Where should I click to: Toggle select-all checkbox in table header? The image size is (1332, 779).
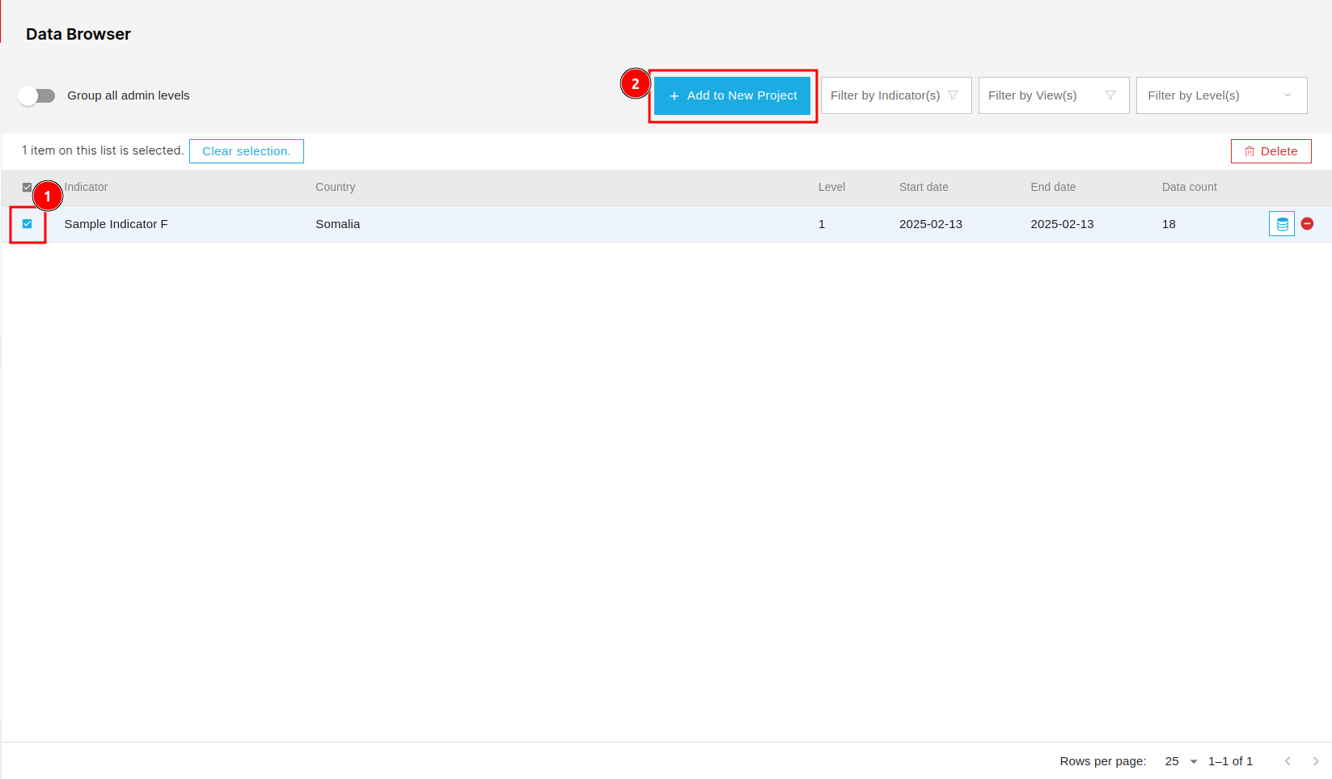pos(27,187)
